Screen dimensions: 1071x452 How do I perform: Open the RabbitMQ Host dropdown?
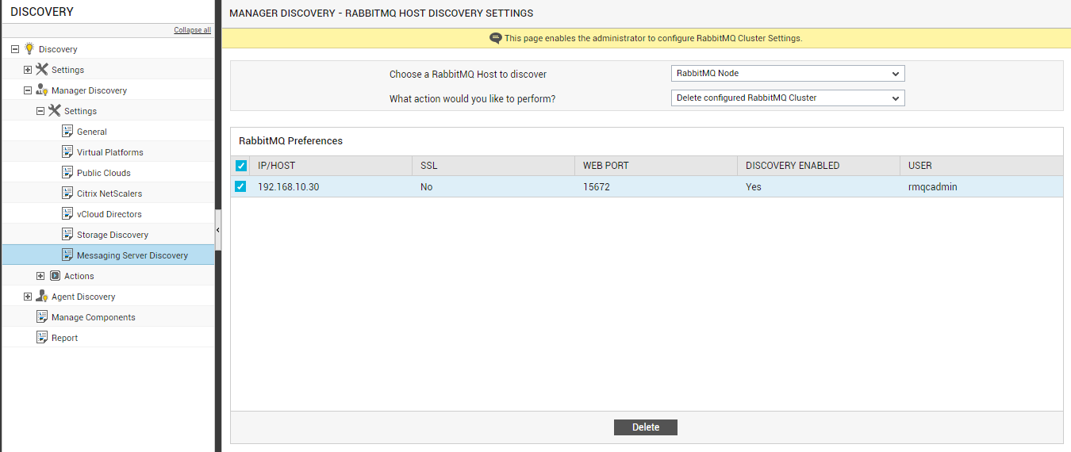coord(788,74)
